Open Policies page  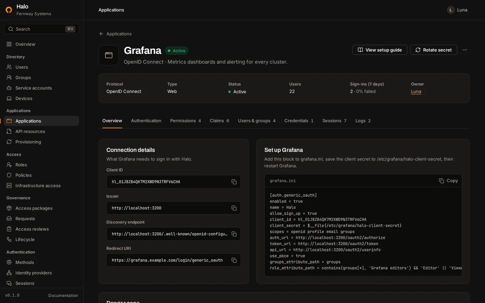41,175
